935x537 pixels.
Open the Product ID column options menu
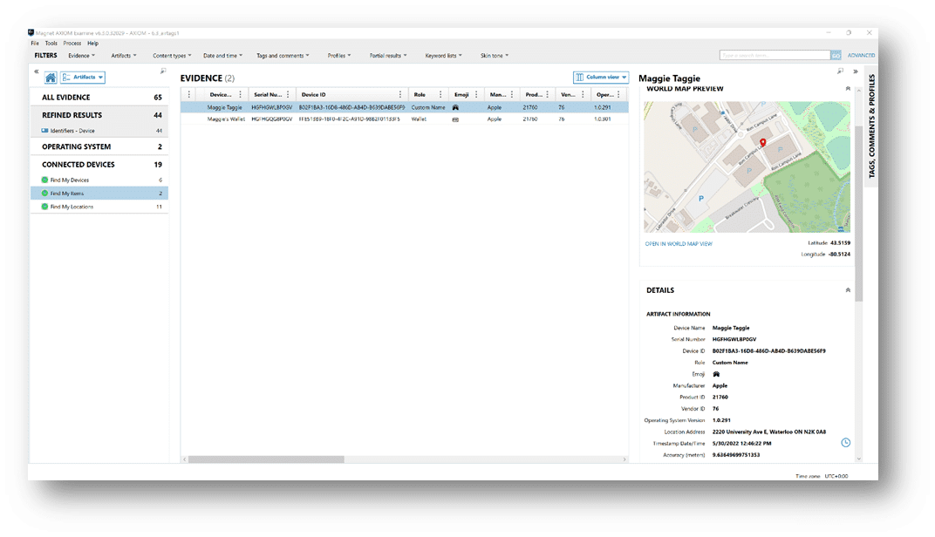pyautogui.click(x=548, y=95)
